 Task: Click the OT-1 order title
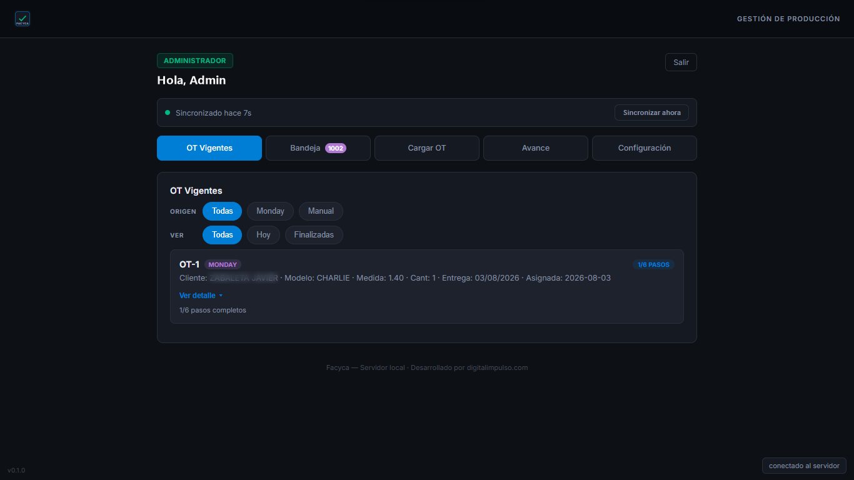(189, 264)
